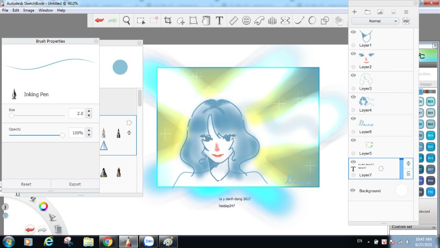Decrease brush Size with down arrow
440x248 pixels.
(x=89, y=115)
